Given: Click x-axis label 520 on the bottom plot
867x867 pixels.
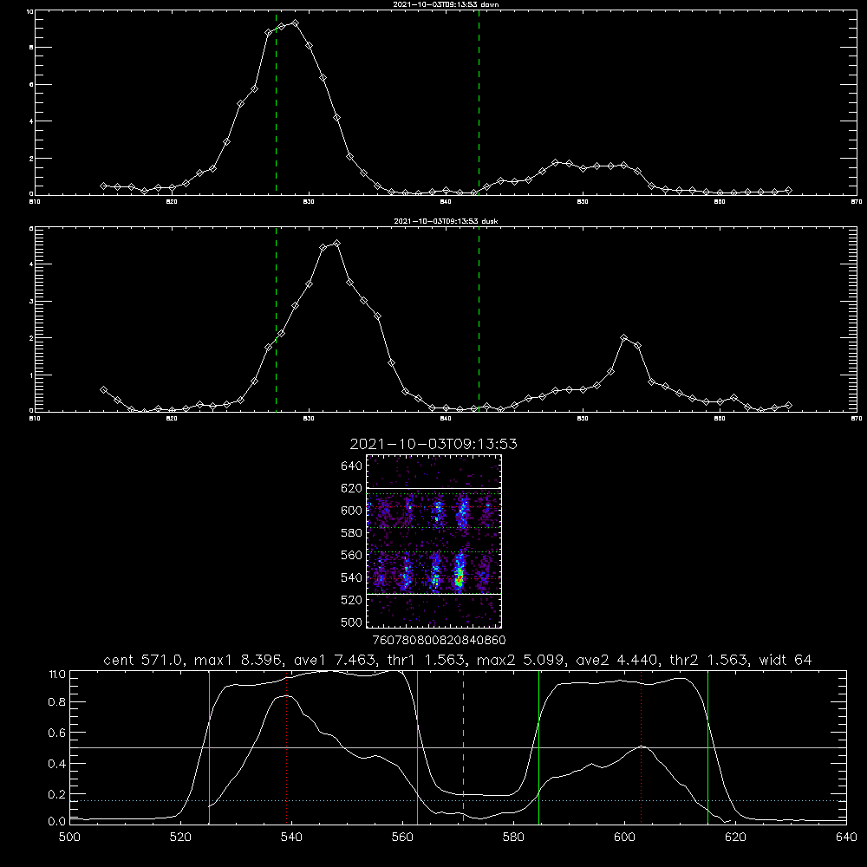Looking at the screenshot, I should click(180, 838).
